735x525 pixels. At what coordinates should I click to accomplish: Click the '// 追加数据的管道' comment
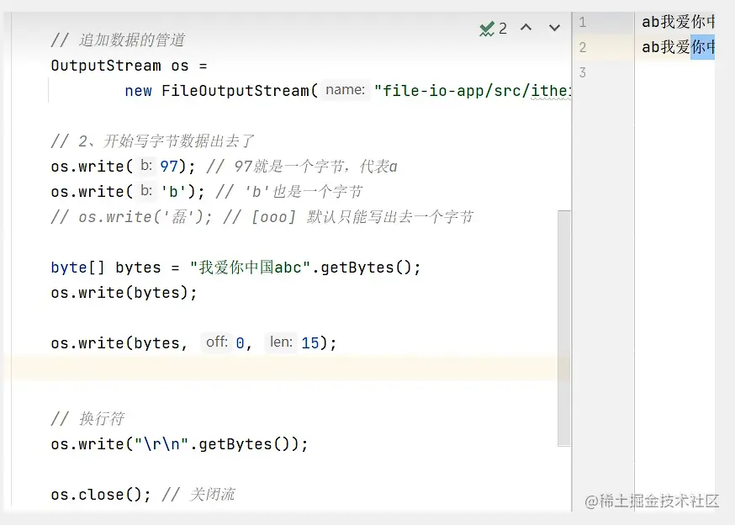(118, 40)
